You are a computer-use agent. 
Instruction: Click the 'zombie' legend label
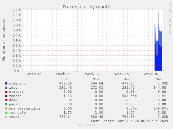[15, 96]
